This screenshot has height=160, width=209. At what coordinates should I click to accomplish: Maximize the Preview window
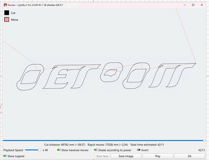(x=193, y=5)
